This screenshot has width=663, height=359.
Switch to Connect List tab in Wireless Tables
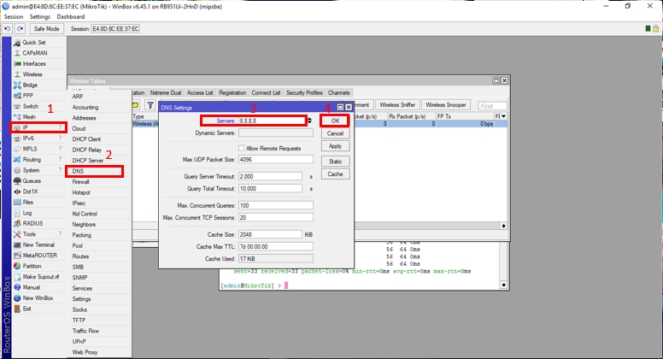point(266,92)
